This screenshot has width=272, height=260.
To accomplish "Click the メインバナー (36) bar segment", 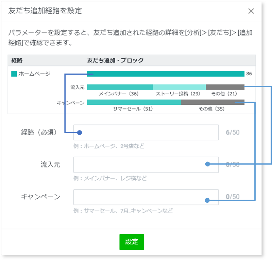I will 120,87.
